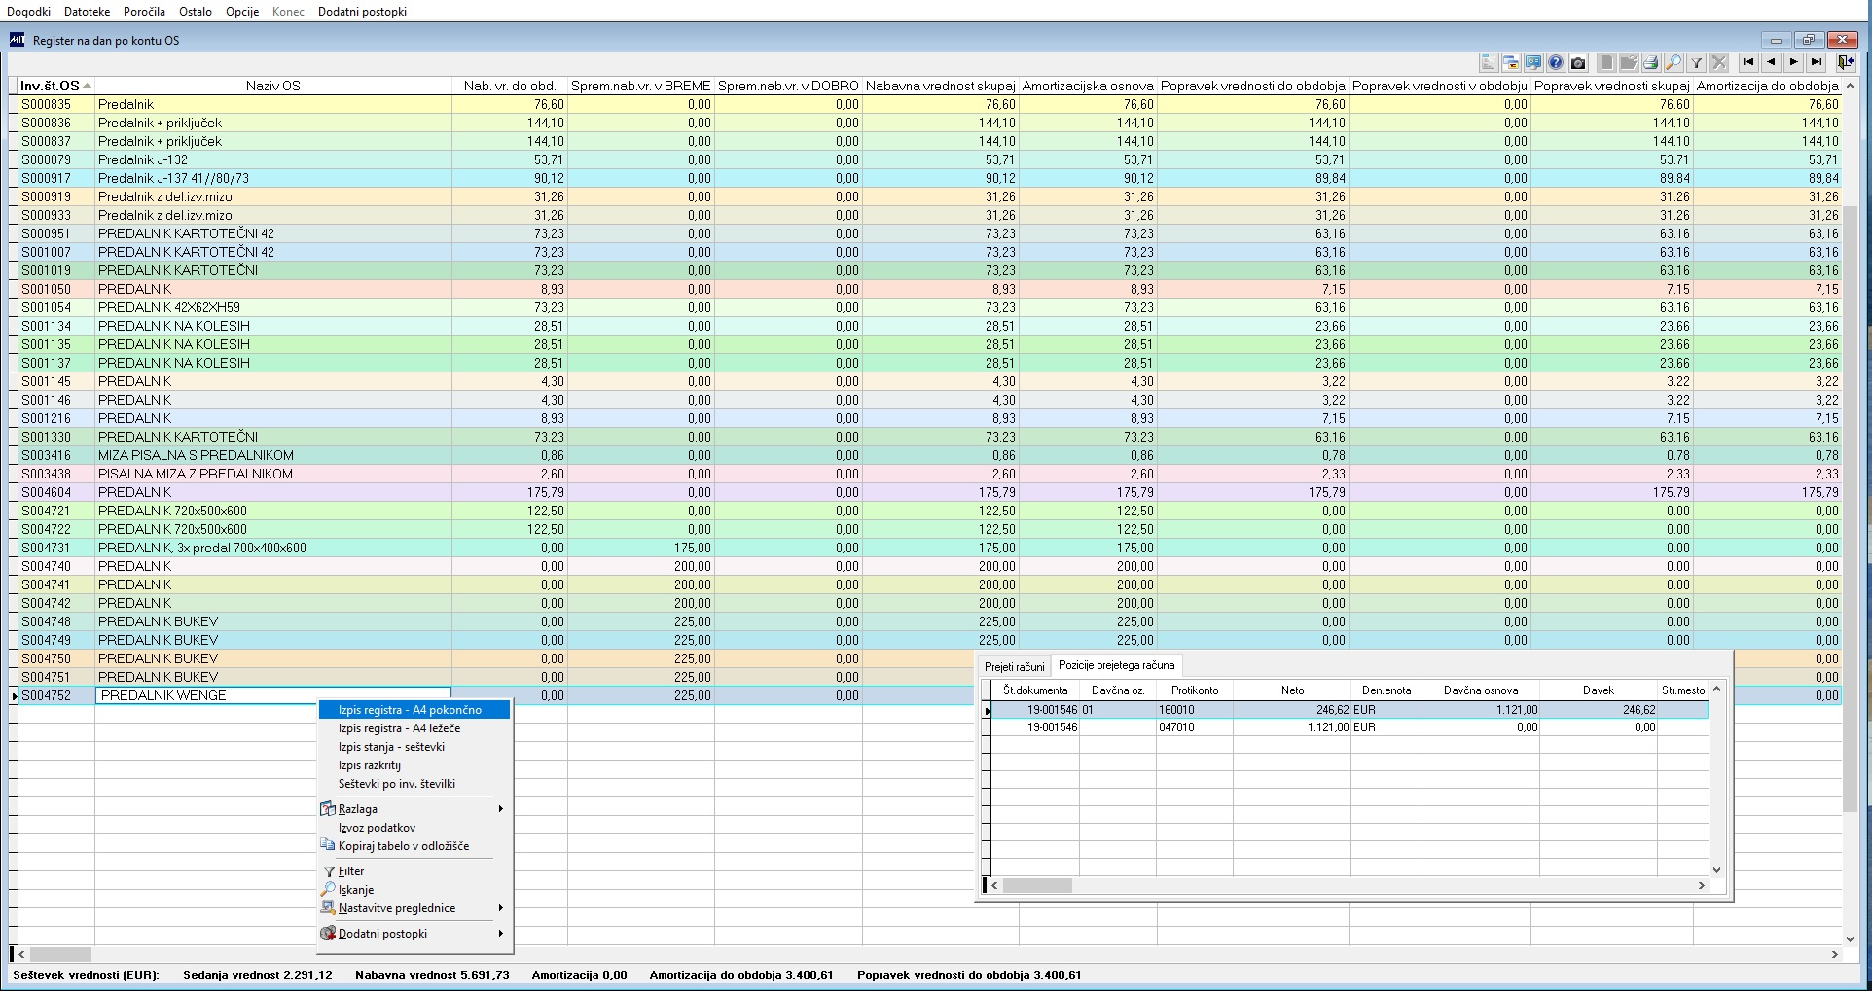The height and width of the screenshot is (991, 1872).
Task: Click 'Popravek vrednosti v obdobju' header
Action: point(1440,86)
